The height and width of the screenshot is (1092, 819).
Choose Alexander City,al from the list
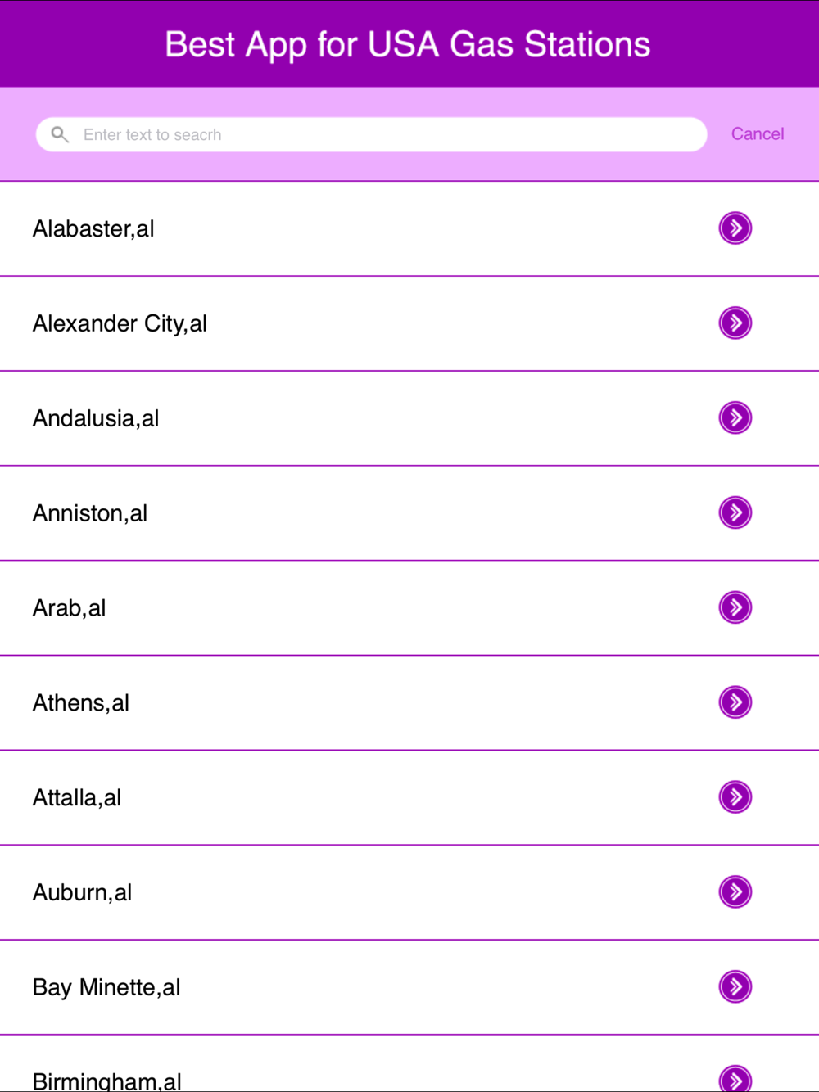(409, 324)
